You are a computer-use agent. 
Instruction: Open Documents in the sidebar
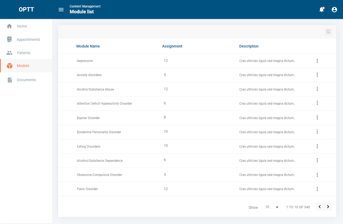click(26, 80)
